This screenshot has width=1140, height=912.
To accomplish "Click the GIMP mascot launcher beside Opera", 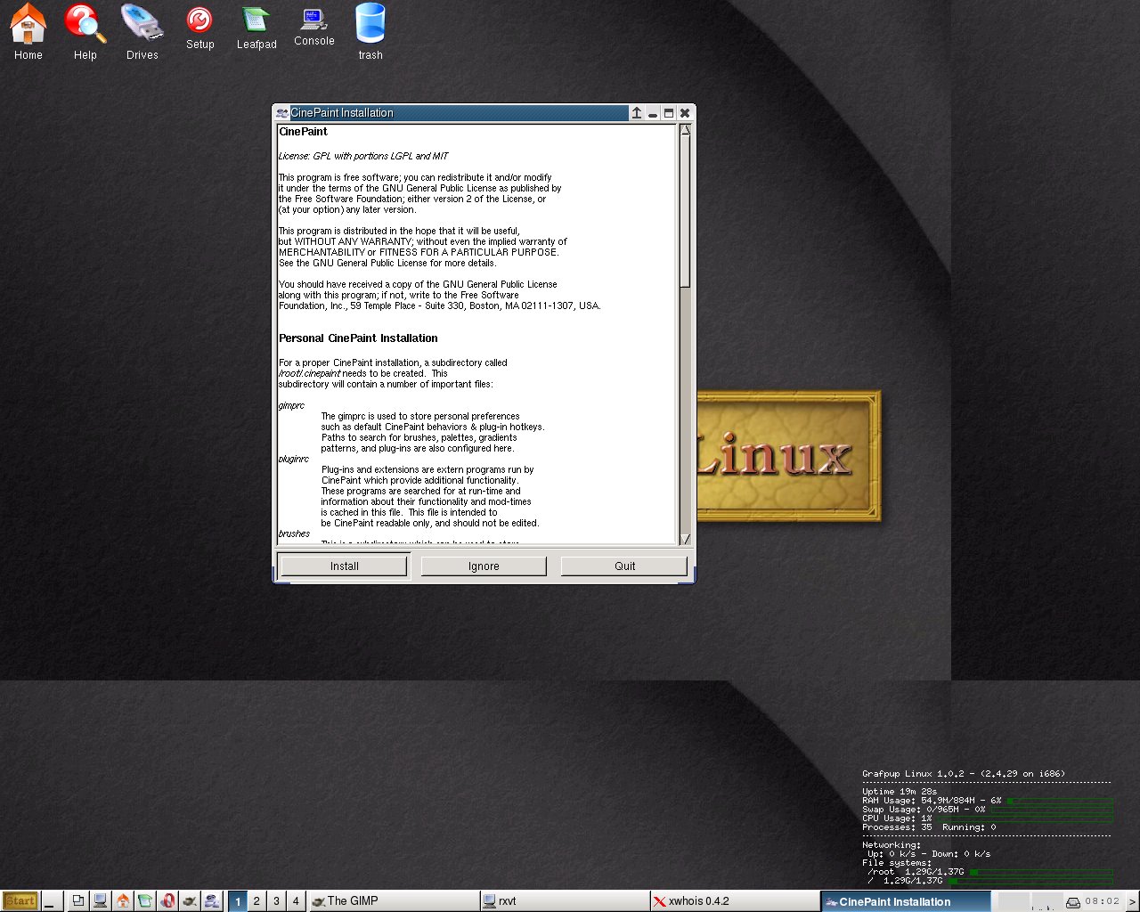I will [x=190, y=900].
